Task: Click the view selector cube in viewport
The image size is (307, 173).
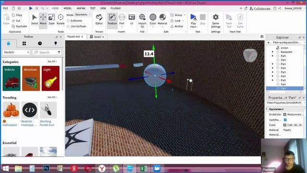Action: [250, 55]
